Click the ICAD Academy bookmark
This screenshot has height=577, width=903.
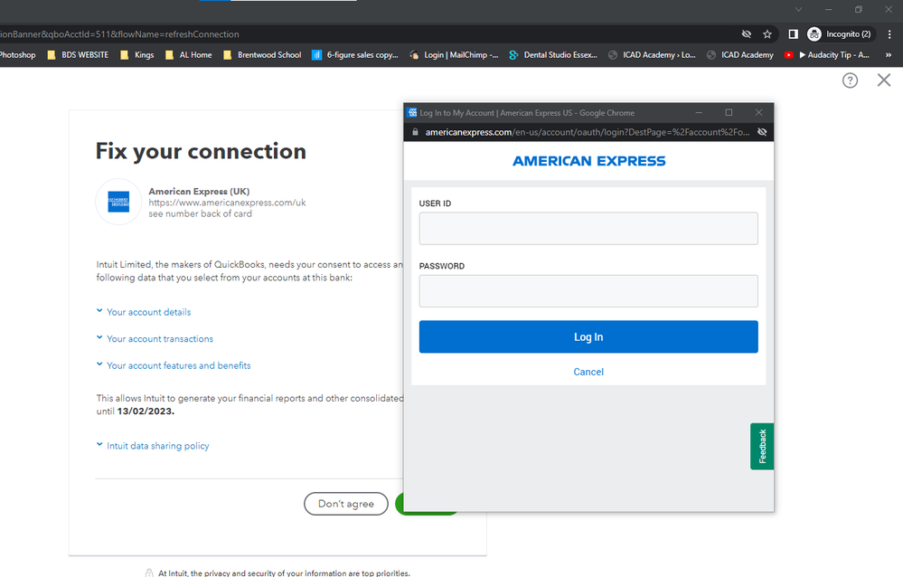click(x=740, y=55)
